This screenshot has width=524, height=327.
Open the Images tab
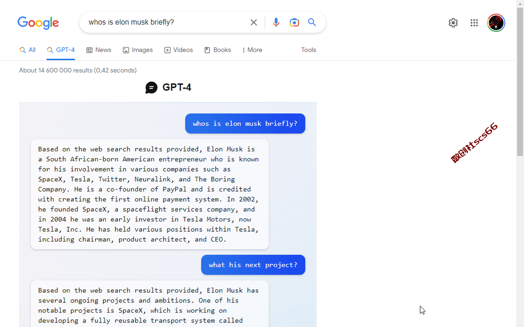tap(138, 50)
